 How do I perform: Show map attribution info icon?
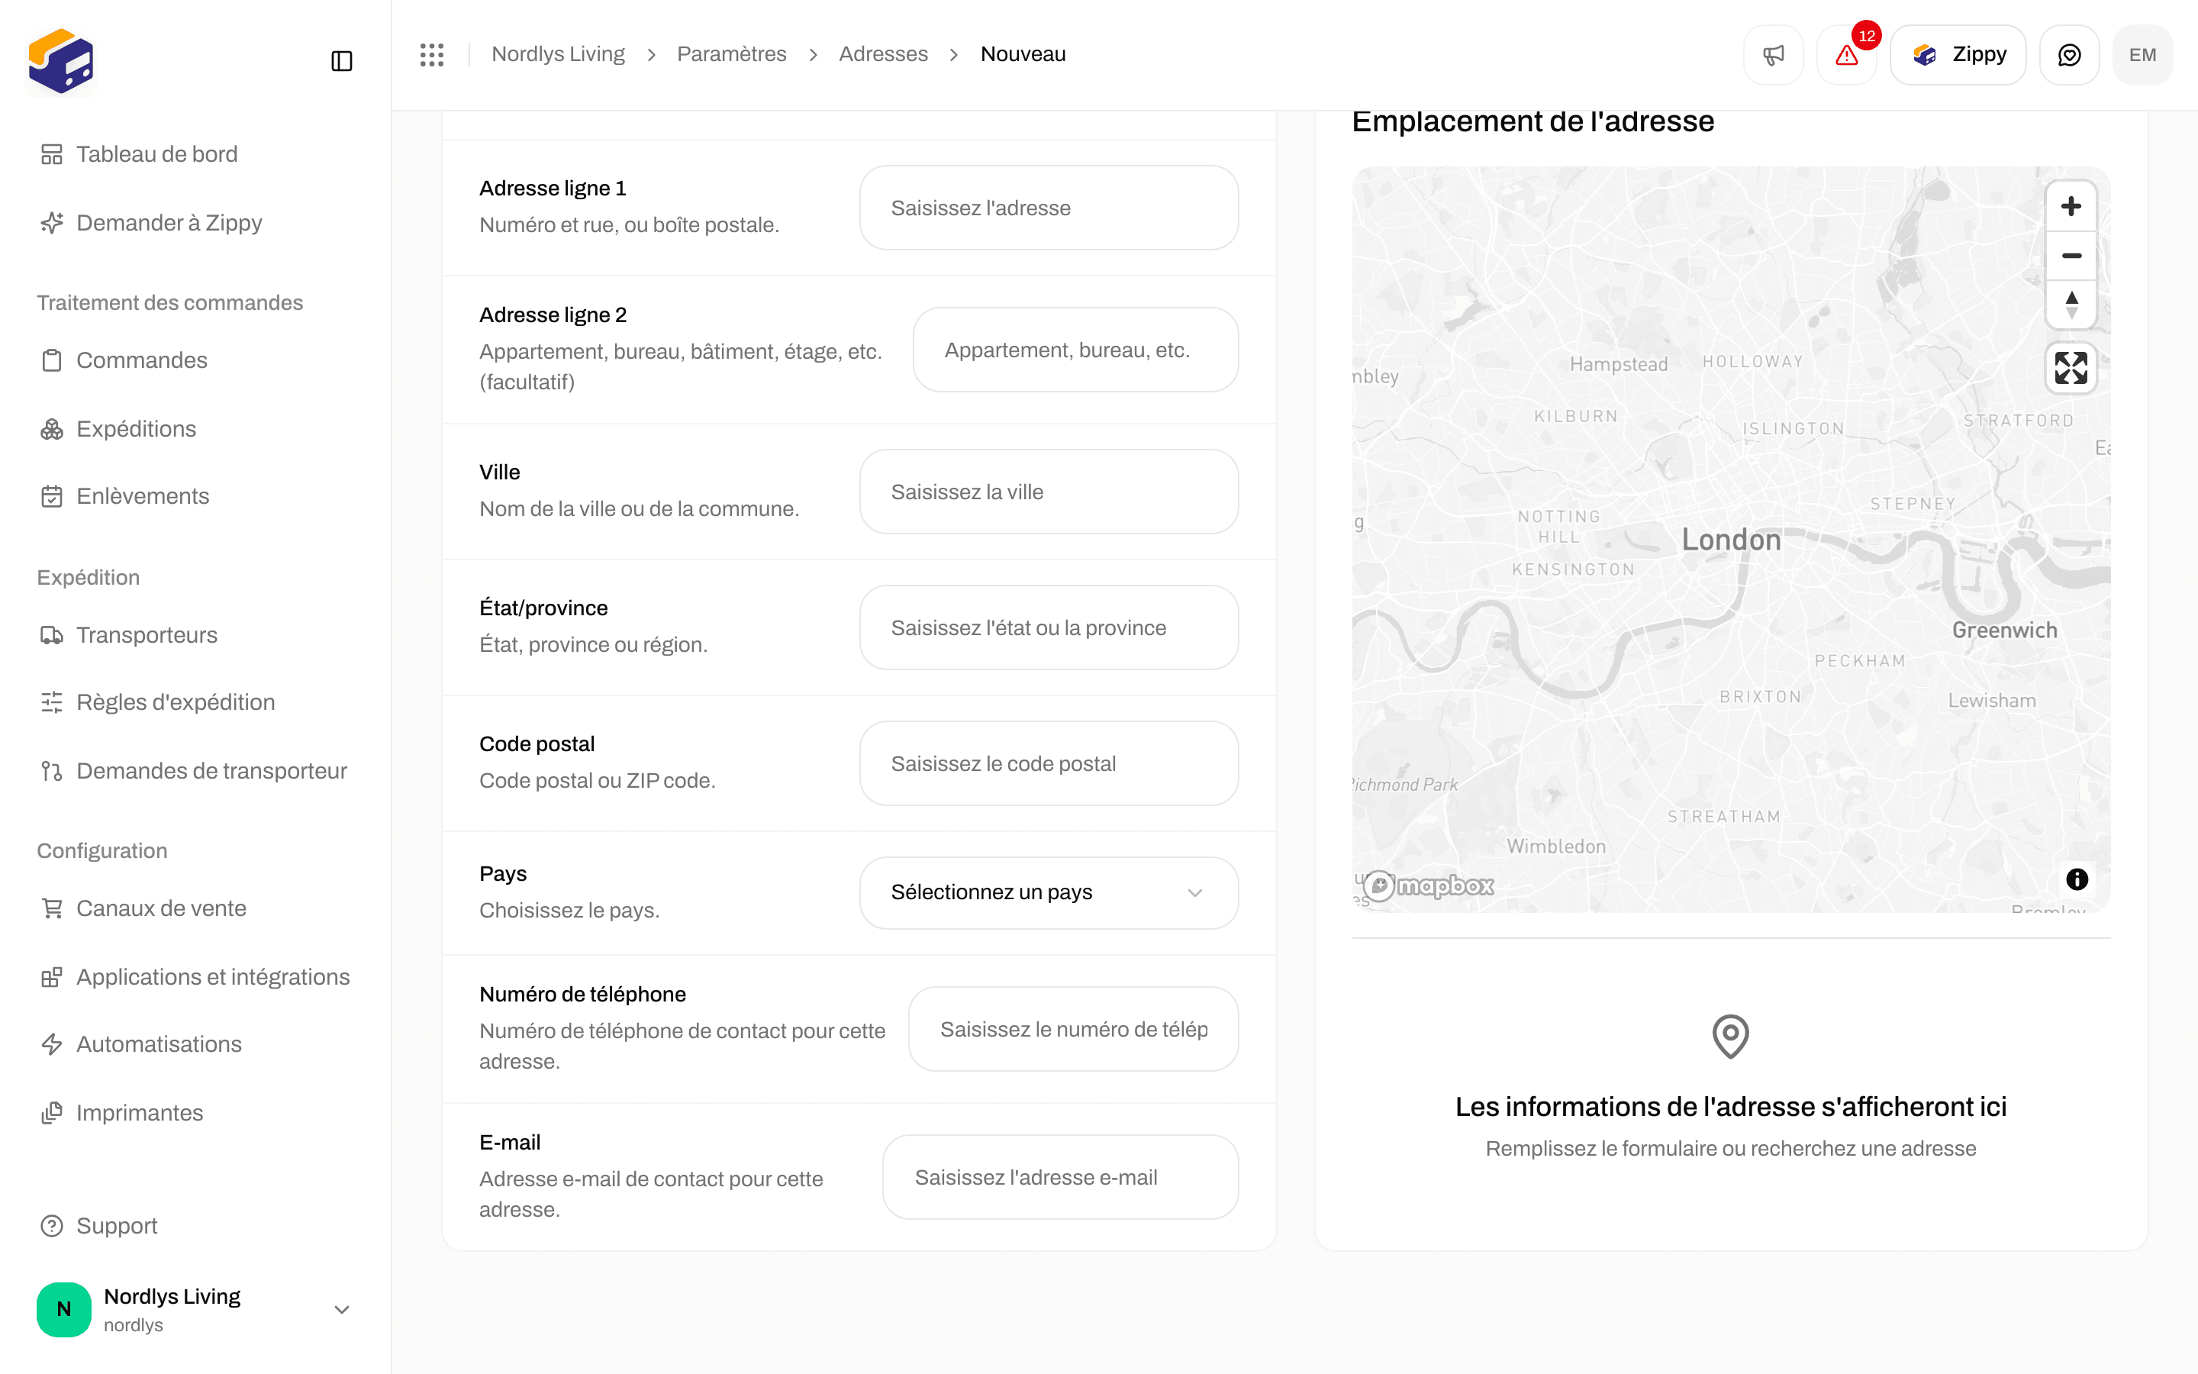(2077, 879)
